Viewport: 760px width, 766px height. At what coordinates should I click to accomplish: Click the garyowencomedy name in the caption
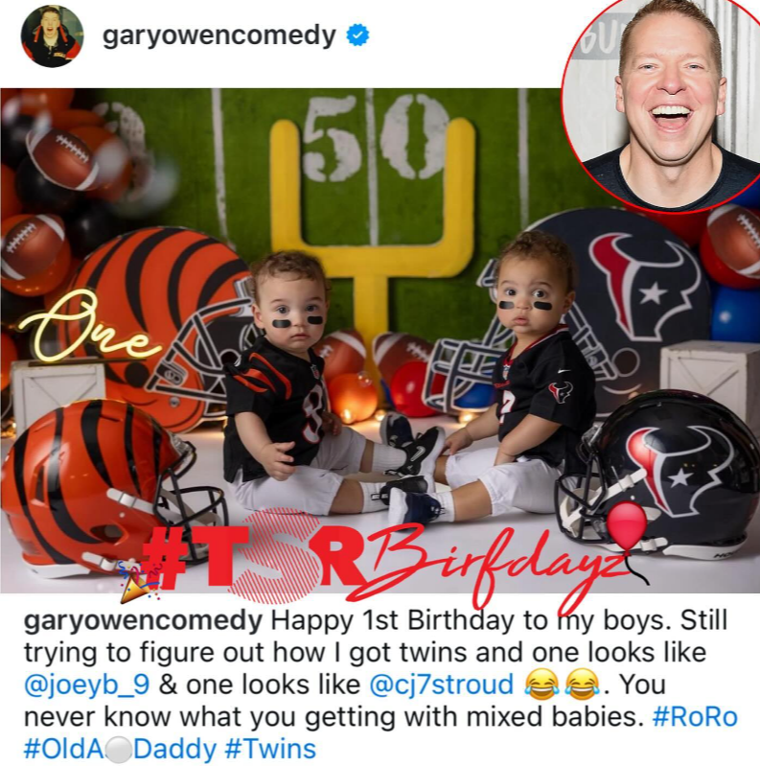coord(143,621)
